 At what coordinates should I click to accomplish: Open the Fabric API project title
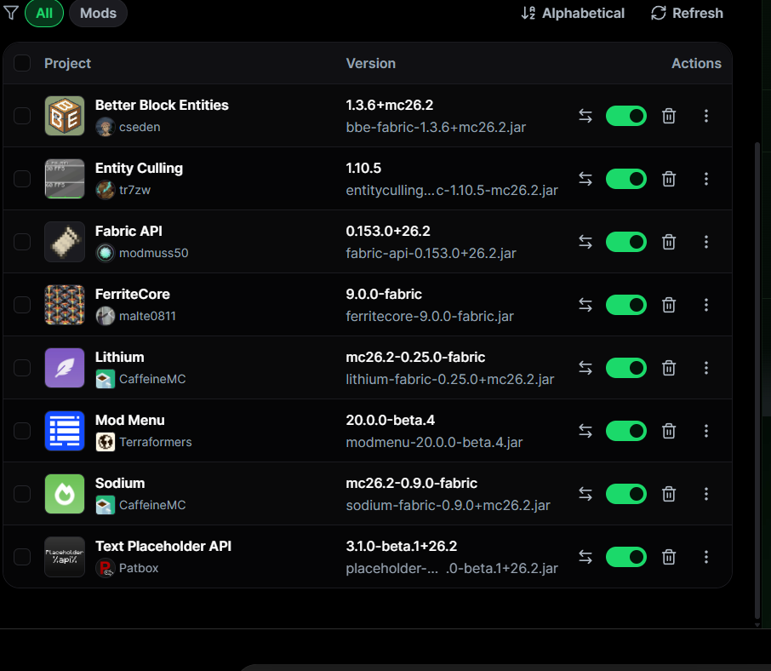tap(128, 231)
